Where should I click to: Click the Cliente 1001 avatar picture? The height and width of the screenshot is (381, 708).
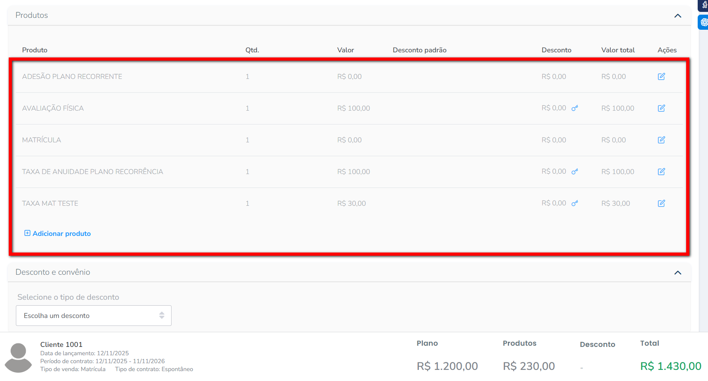18,358
